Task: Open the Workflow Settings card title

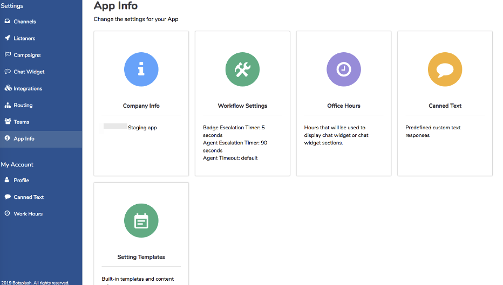Action: click(x=242, y=106)
